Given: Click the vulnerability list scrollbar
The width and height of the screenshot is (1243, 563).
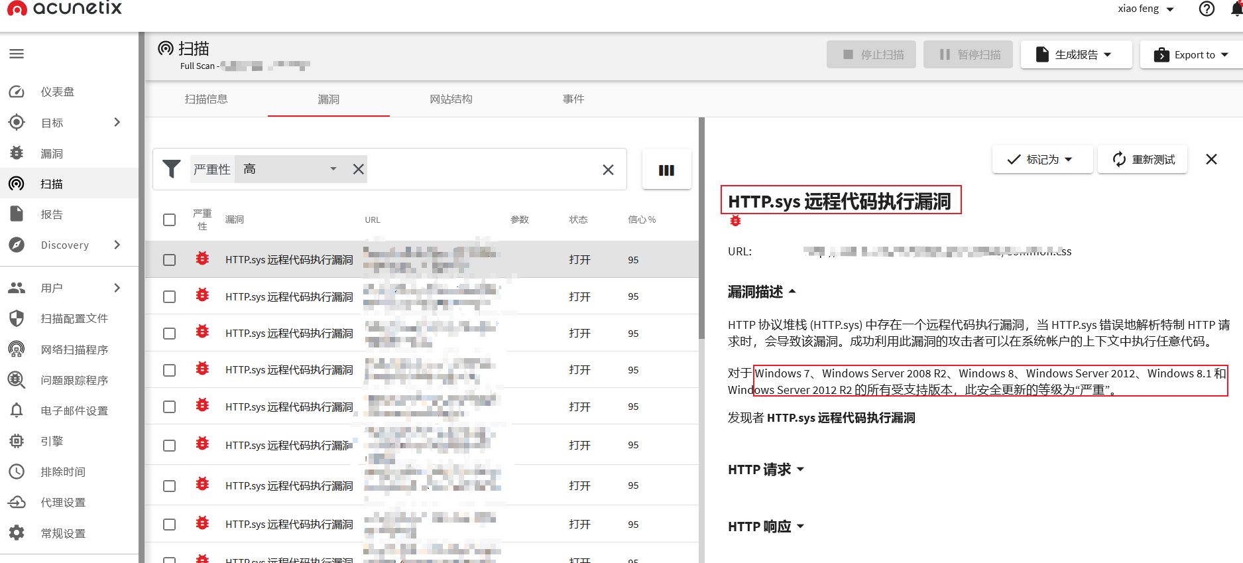Looking at the screenshot, I should (x=701, y=229).
